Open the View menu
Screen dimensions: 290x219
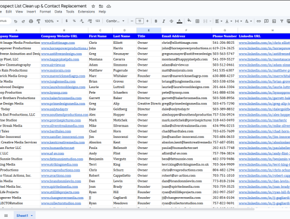pyautogui.click(x=19, y=11)
